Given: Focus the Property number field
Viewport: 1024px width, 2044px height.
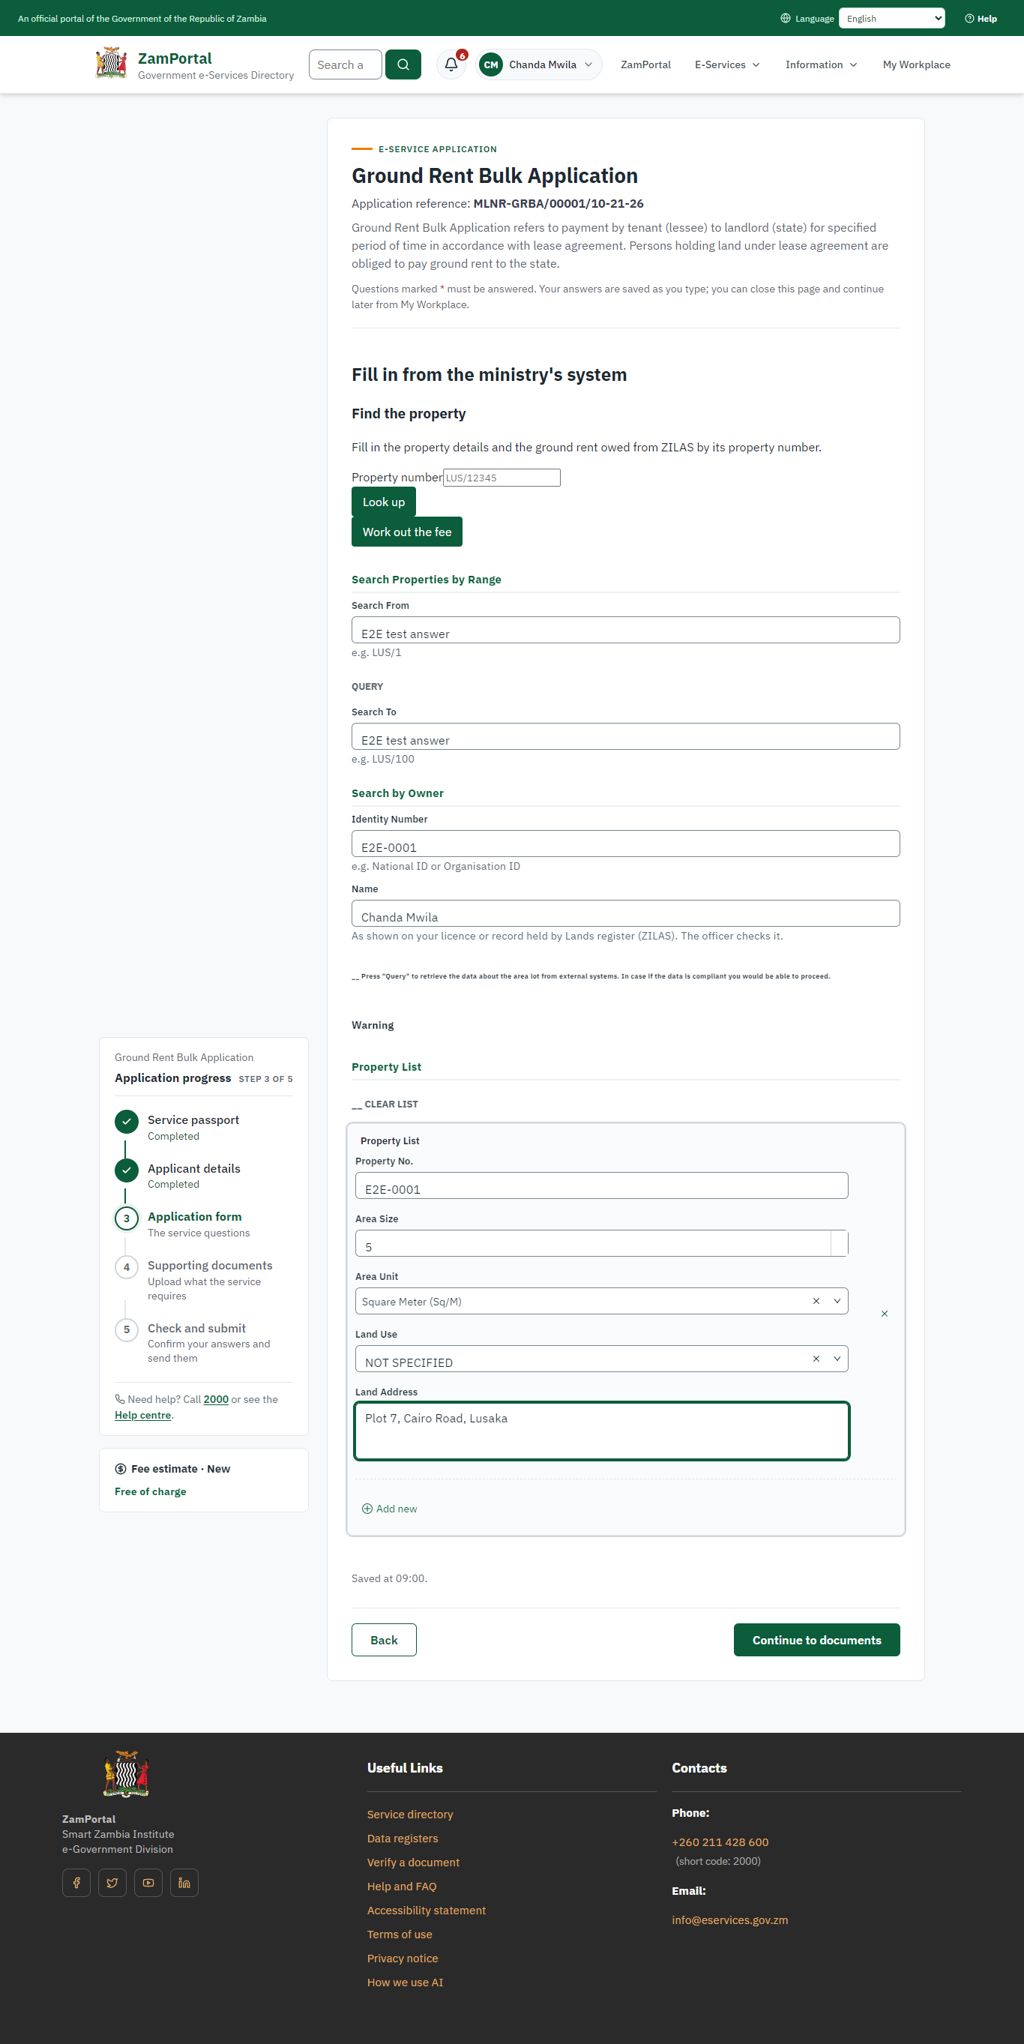Looking at the screenshot, I should pyautogui.click(x=502, y=478).
